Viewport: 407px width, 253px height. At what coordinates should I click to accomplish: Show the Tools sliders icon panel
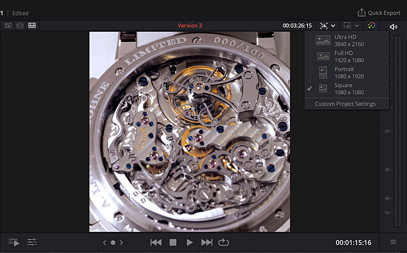click(32, 243)
